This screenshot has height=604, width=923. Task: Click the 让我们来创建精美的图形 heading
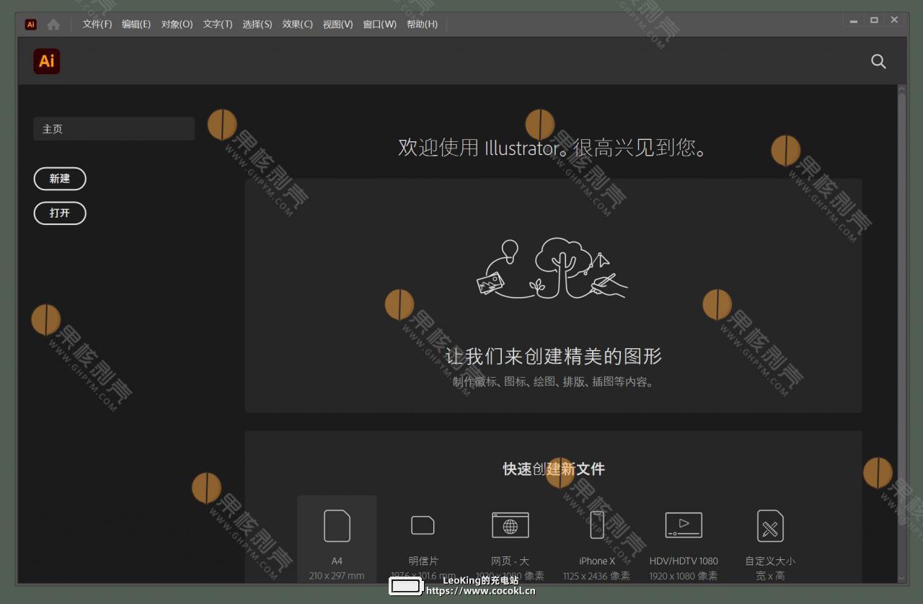click(554, 356)
